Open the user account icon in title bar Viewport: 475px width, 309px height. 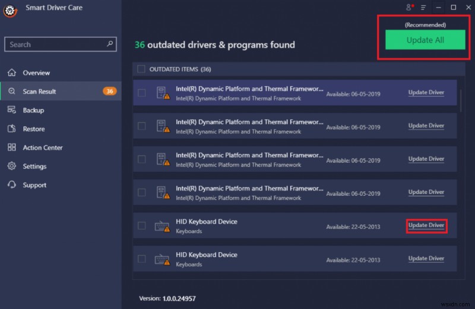409,7
